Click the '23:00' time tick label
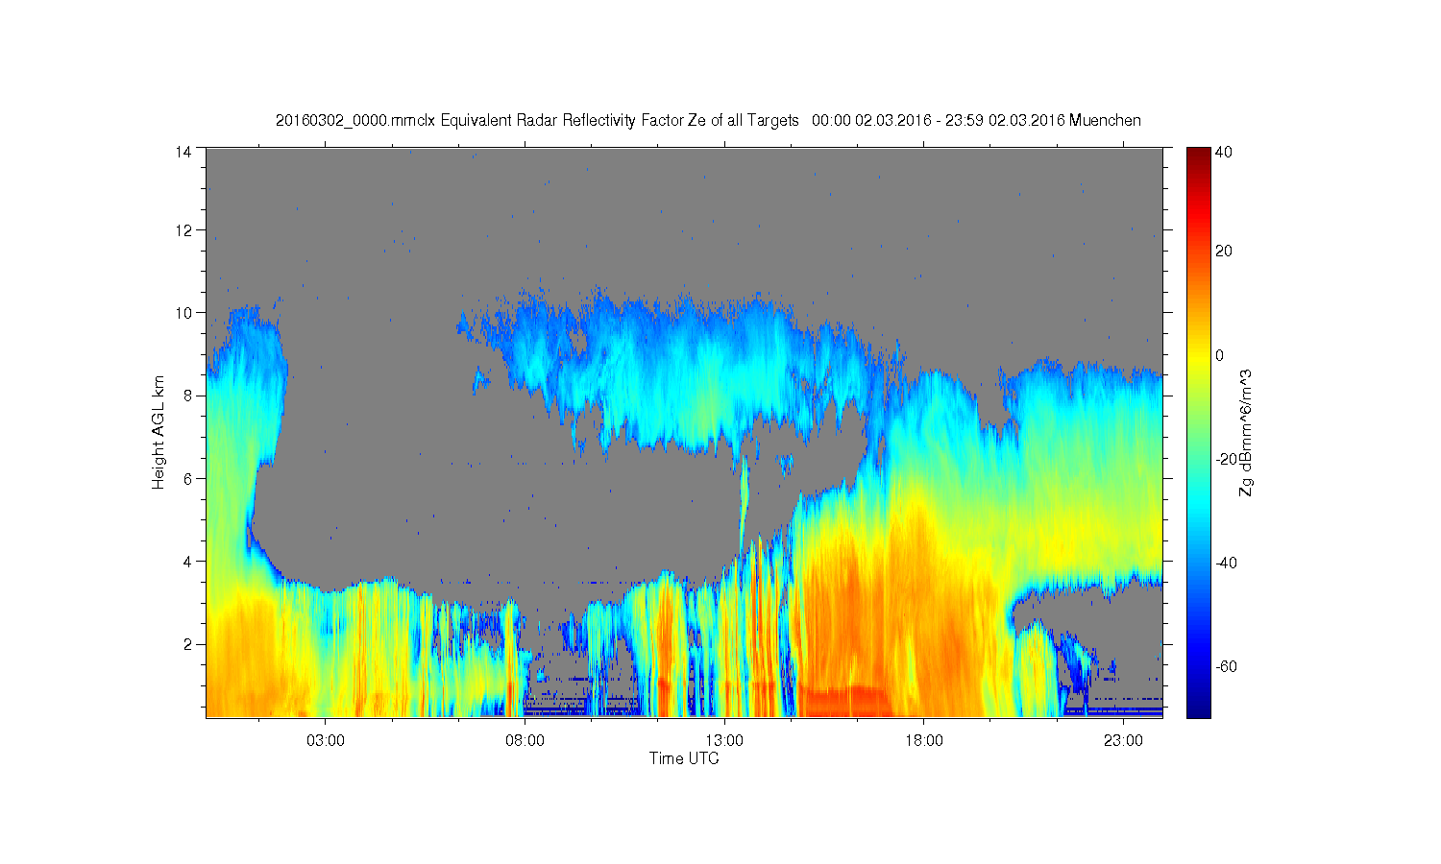 coord(1123,740)
